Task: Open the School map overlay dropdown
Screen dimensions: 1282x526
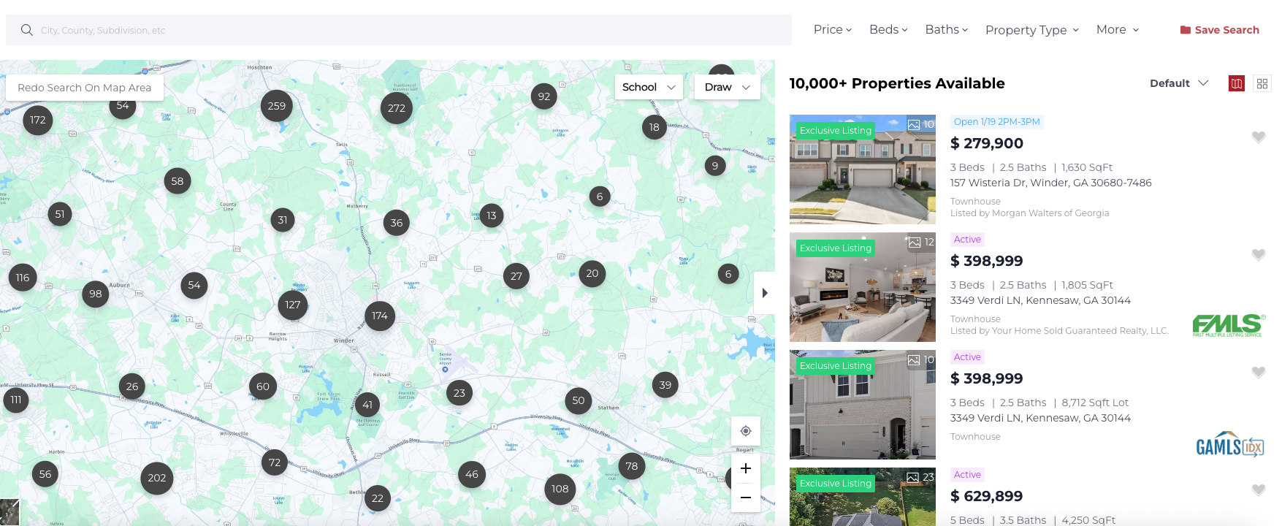Action: click(649, 87)
